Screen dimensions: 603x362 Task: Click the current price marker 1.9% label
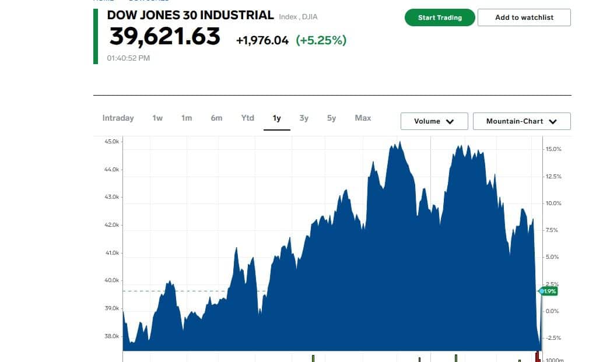[x=549, y=291]
